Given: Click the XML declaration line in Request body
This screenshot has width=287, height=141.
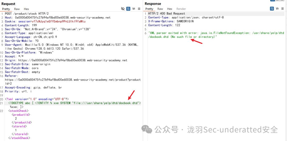Looking at the screenshot, I should (37, 99).
